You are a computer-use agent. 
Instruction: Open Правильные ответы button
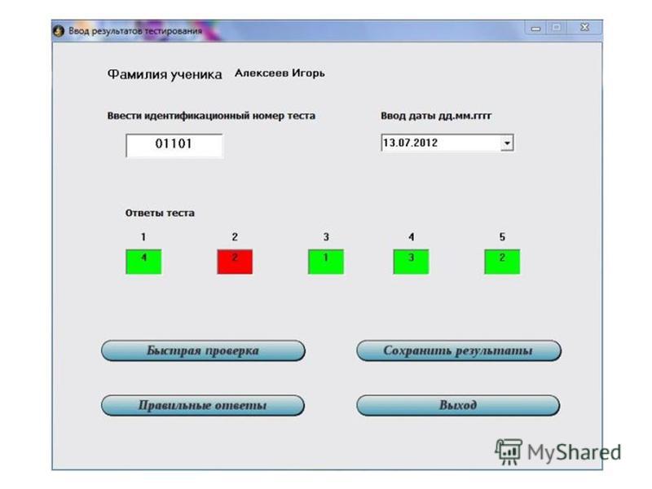(x=203, y=405)
